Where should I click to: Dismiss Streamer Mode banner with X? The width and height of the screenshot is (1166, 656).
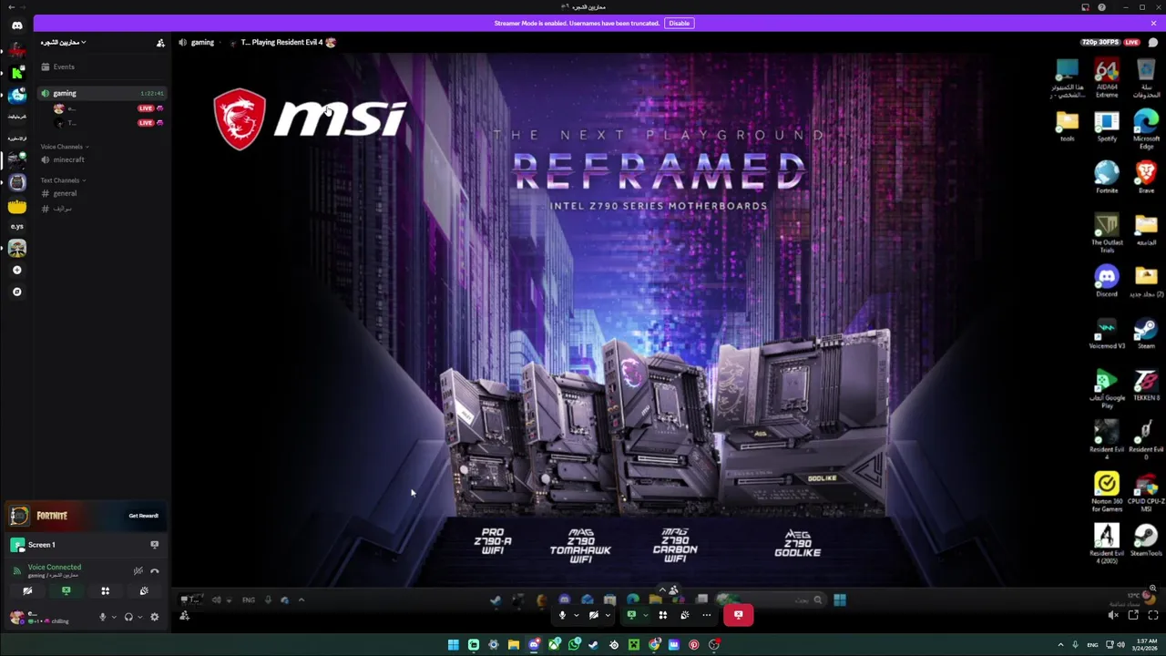tap(1153, 23)
